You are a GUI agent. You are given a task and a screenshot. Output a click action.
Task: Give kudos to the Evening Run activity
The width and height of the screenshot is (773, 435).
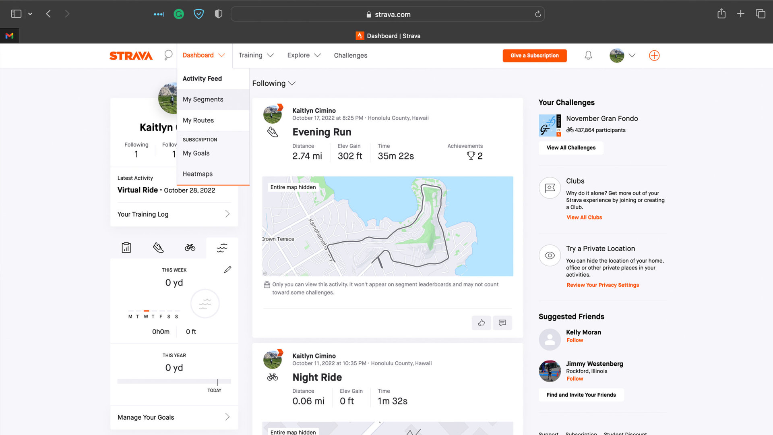pyautogui.click(x=482, y=323)
